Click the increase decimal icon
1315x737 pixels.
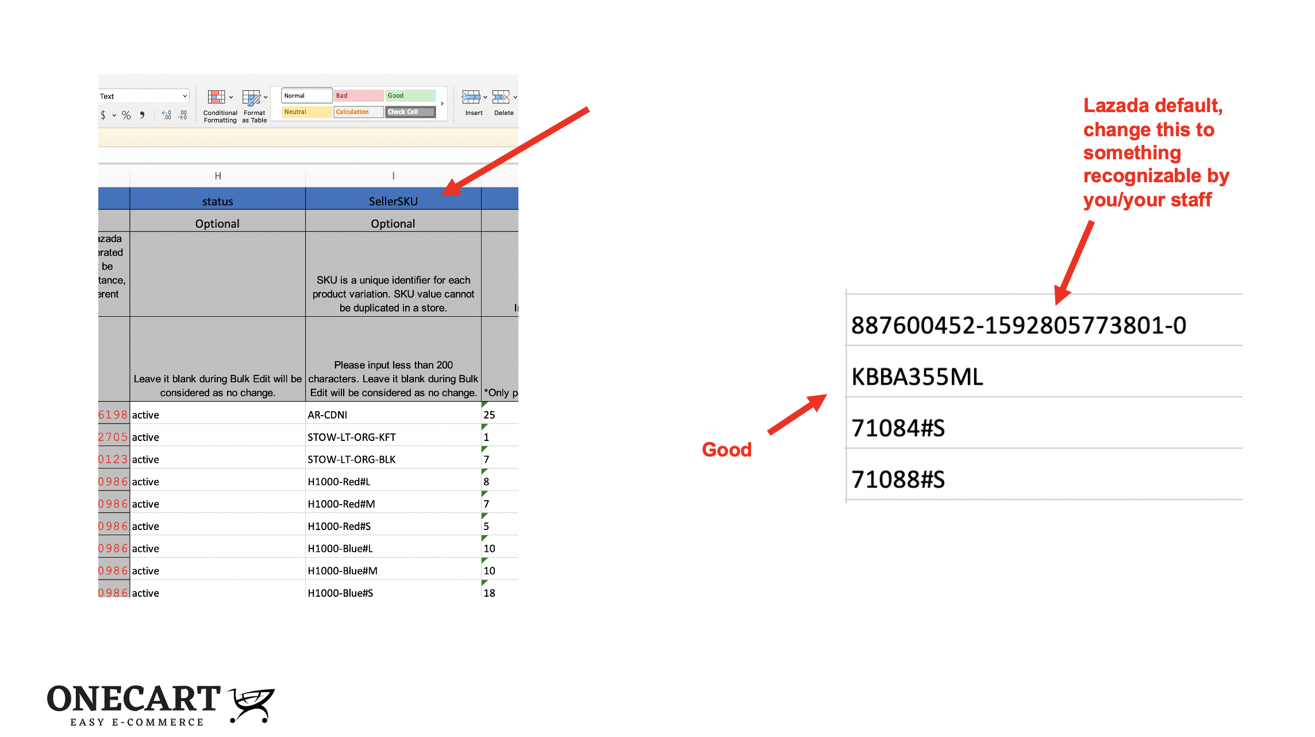tap(166, 116)
